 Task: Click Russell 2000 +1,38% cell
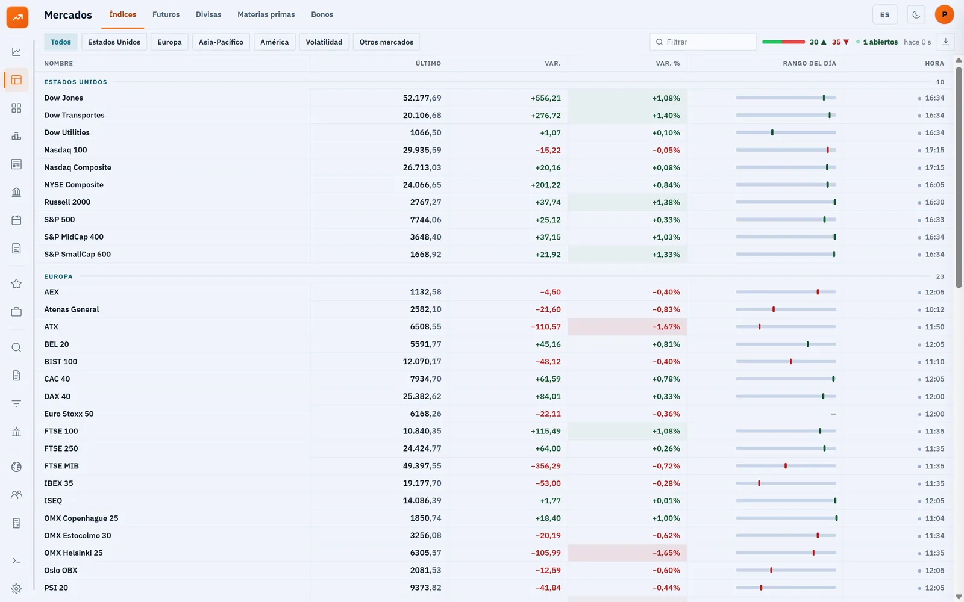(x=627, y=202)
